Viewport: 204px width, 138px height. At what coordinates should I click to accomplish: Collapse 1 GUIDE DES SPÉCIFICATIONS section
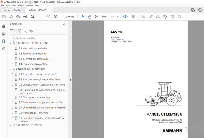click(10, 43)
